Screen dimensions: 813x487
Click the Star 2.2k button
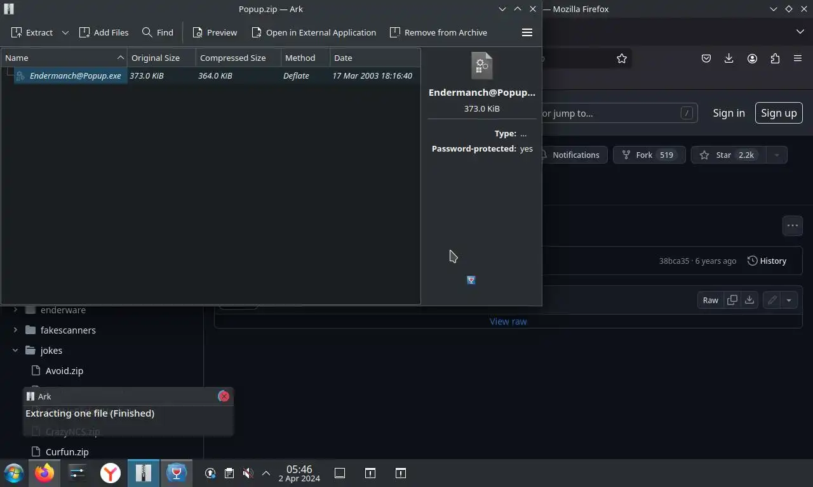[729, 155]
